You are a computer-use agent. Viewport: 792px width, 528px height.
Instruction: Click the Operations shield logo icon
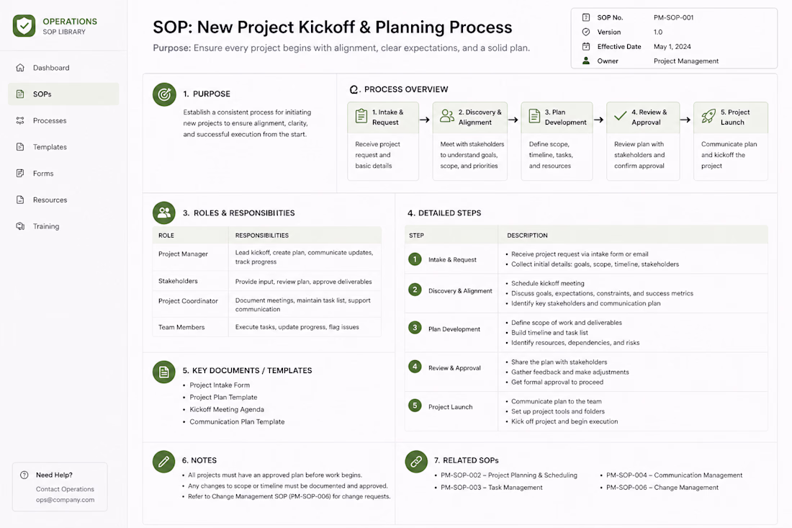point(24,26)
